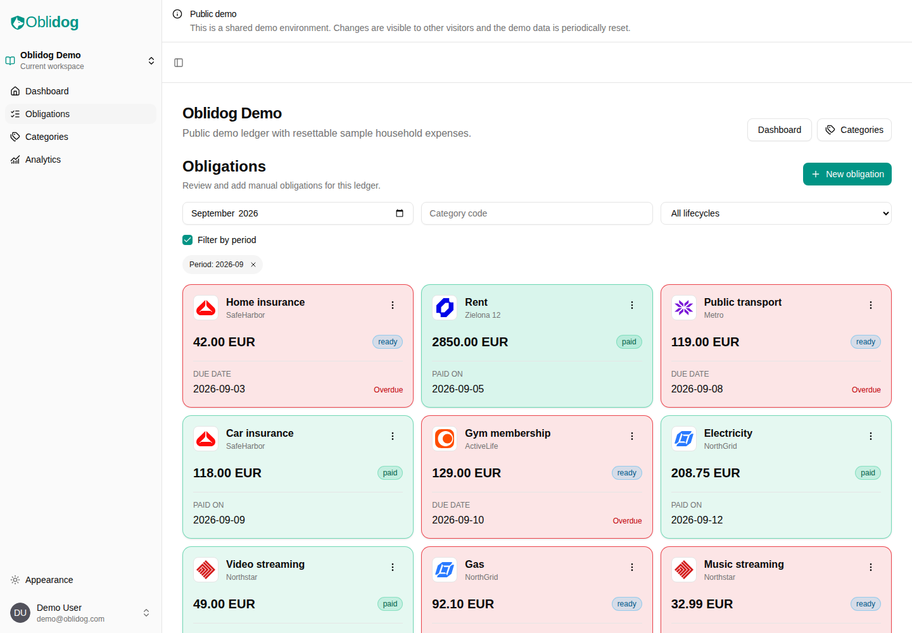Open Analytics in the sidebar
The width and height of the screenshot is (912, 633).
click(80, 160)
